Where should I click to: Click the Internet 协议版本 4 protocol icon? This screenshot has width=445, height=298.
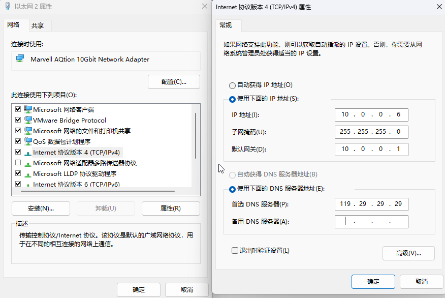28,154
